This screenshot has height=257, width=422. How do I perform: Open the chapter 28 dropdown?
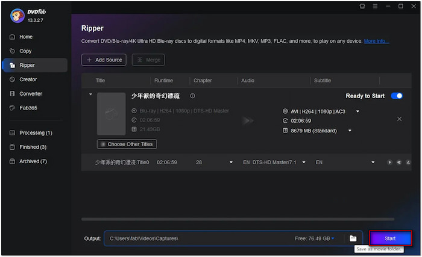tap(231, 162)
